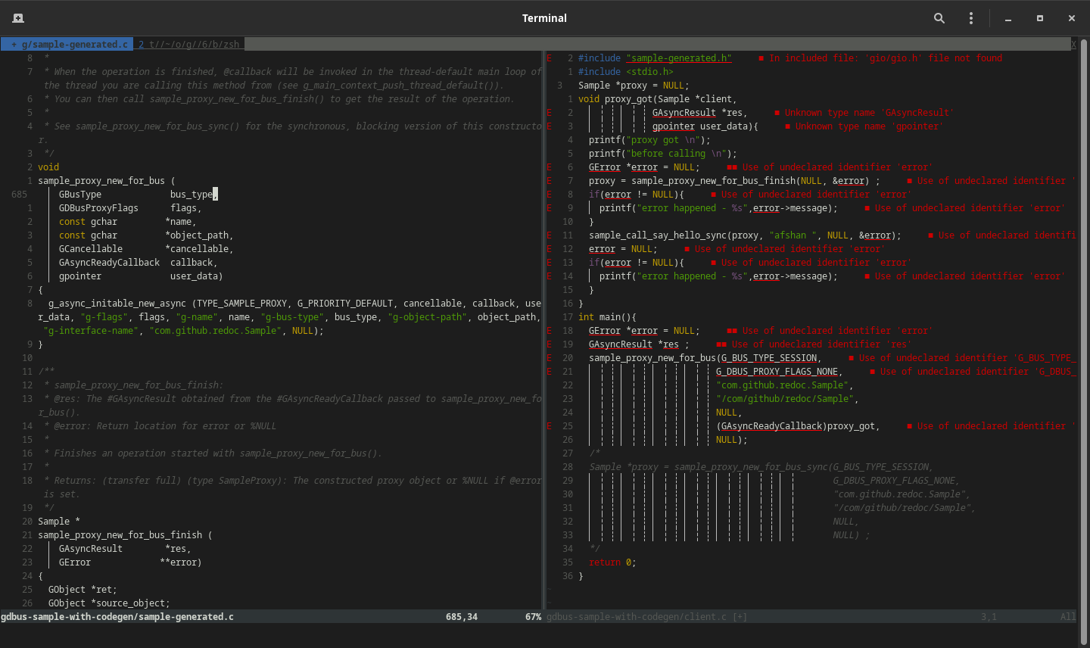Click right status line 'gdbus-sample-with-codegen/client.c [+]'
Viewport: 1090px width, 648px height.
pyautogui.click(x=647, y=617)
